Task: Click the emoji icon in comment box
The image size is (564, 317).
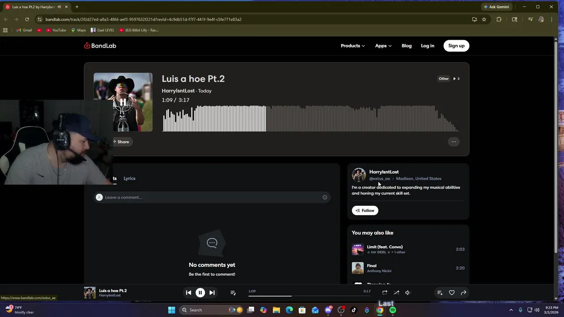Action: click(325, 197)
